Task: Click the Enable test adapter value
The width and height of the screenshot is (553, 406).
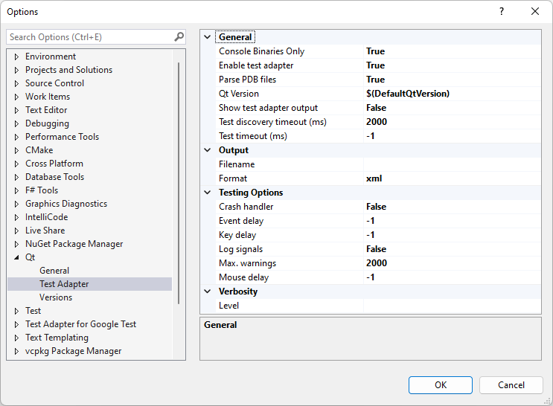Action: (452, 65)
